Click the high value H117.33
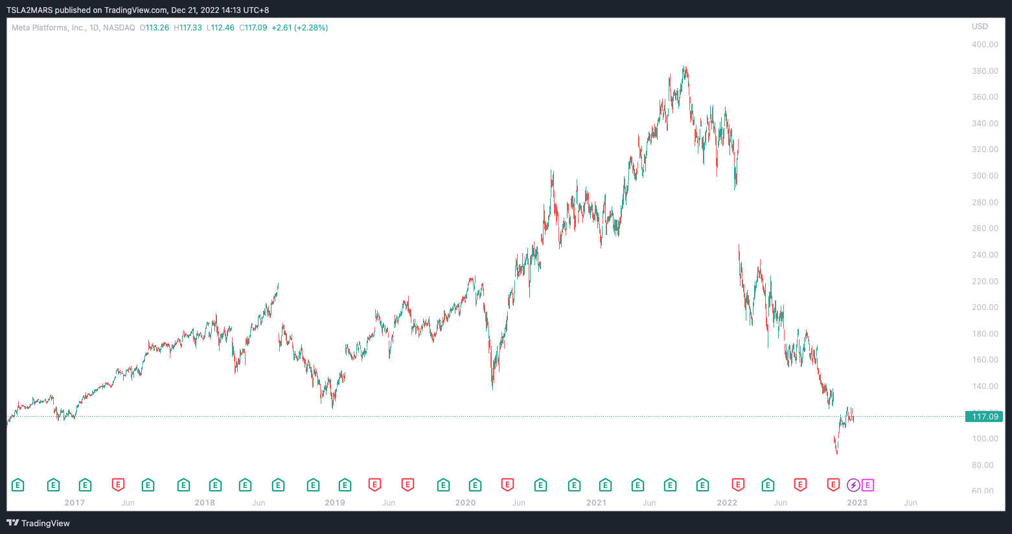Screen dimensions: 1012x534 [188, 28]
